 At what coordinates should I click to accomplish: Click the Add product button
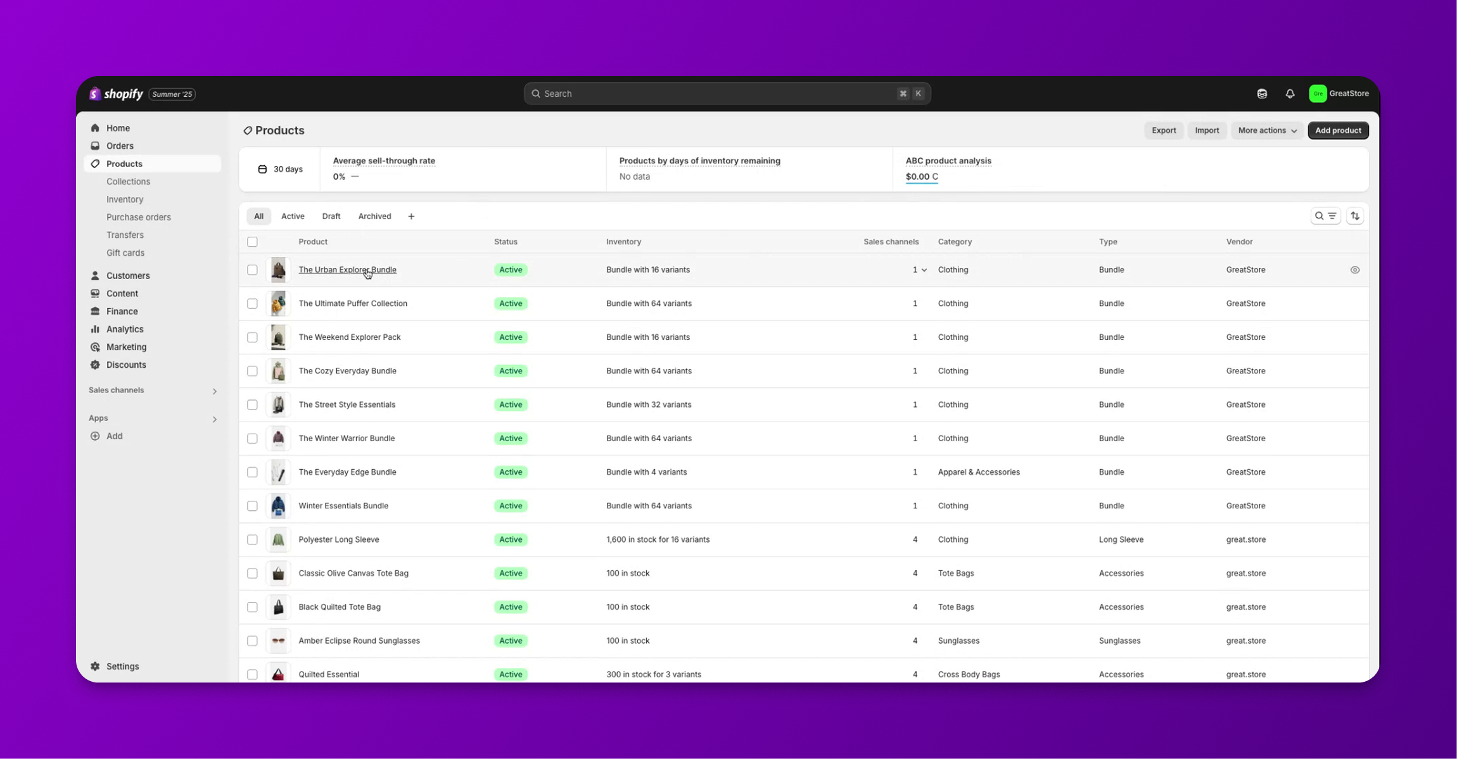click(1337, 130)
